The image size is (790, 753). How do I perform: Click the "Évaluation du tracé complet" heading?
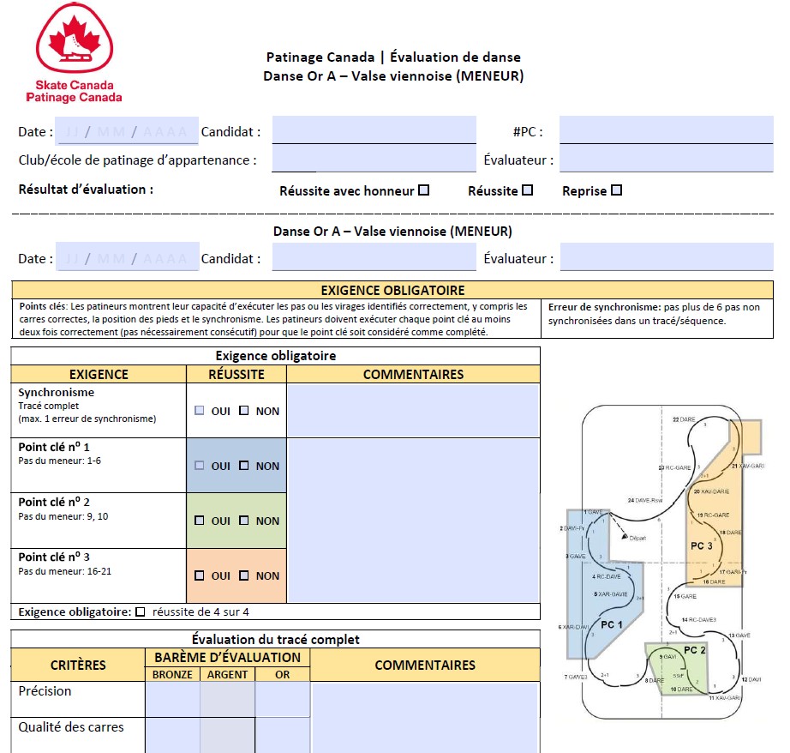coord(276,639)
